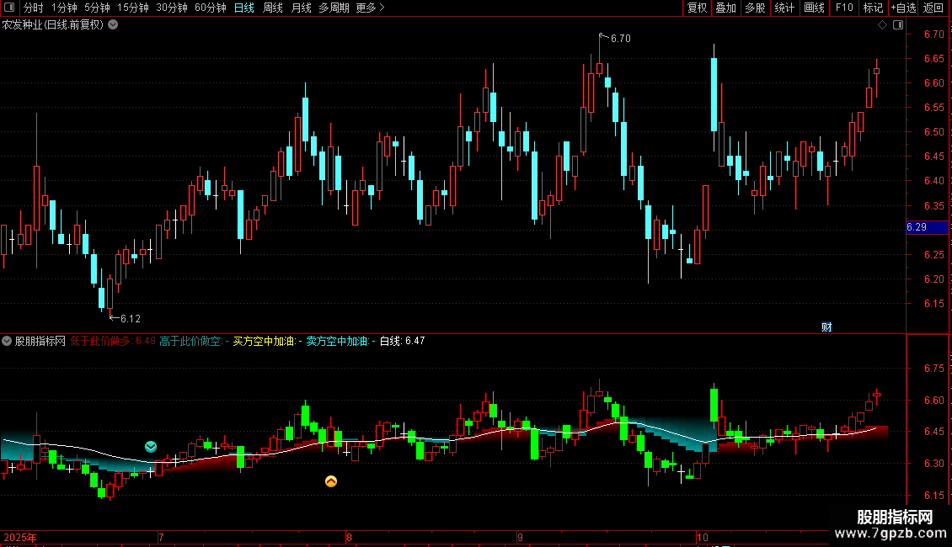Add stock via +自选 button

[903, 8]
